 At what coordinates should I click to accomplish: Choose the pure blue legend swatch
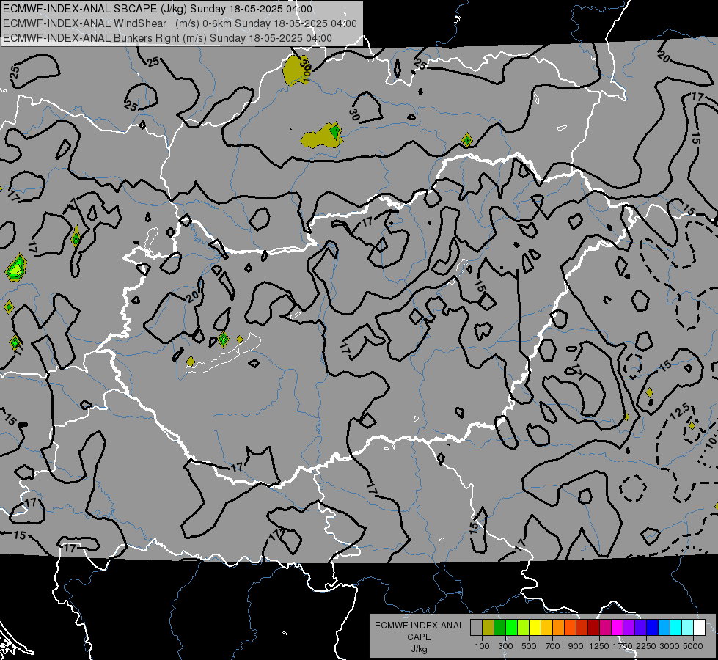[653, 628]
